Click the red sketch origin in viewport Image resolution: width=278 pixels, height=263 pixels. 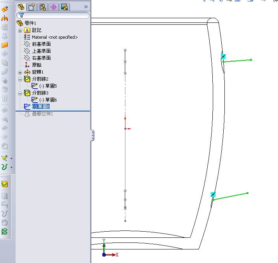tap(125, 129)
